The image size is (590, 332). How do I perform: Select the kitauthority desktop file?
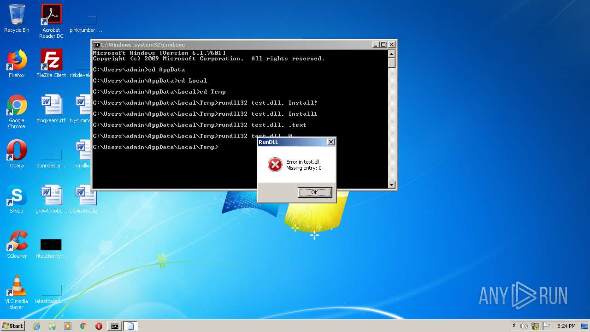click(51, 248)
